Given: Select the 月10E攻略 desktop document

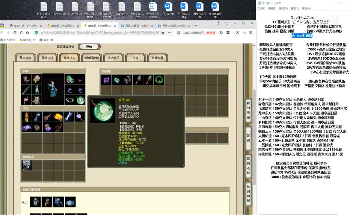Looking at the screenshot, I should (x=168, y=9).
